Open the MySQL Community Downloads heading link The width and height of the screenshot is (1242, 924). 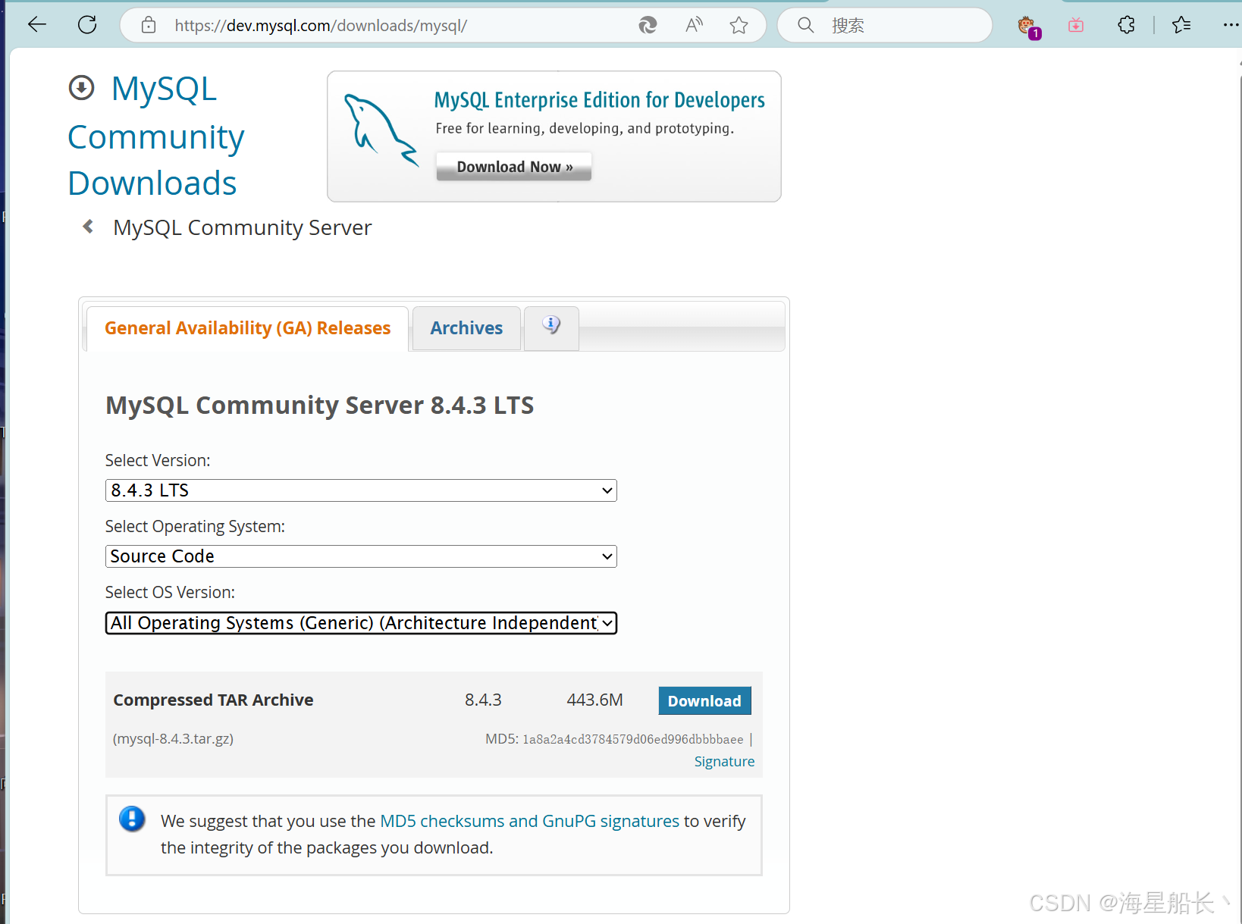(x=156, y=136)
